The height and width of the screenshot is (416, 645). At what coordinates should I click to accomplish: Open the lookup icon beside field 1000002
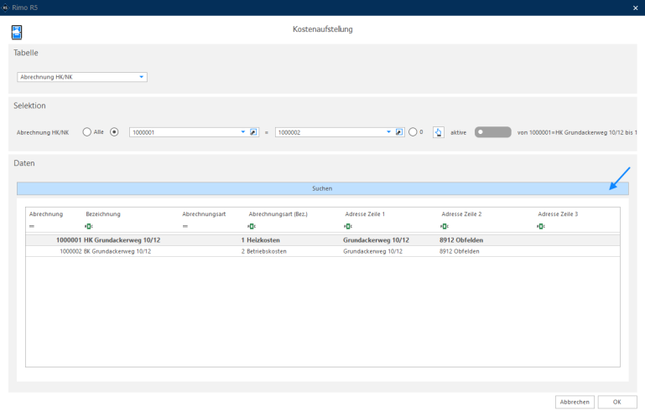pos(399,132)
